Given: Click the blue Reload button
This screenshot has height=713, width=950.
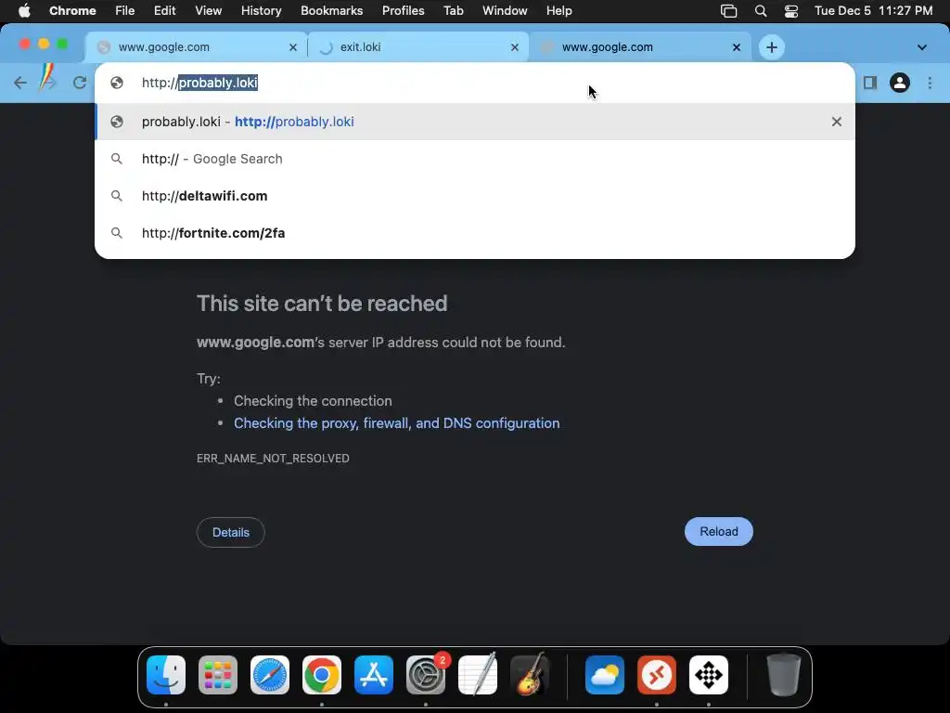Looking at the screenshot, I should coord(719,532).
